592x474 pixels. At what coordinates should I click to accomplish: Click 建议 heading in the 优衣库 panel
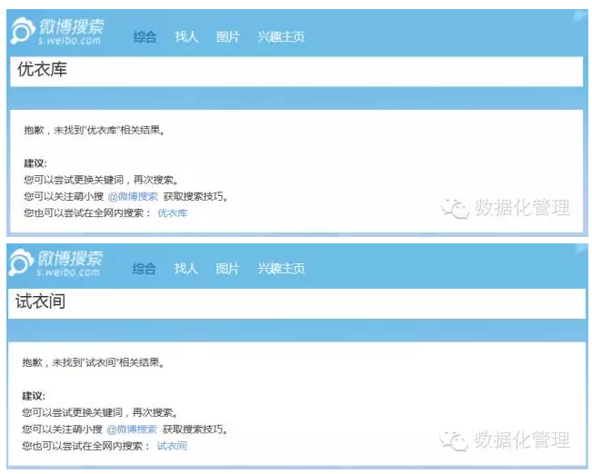[x=35, y=163]
